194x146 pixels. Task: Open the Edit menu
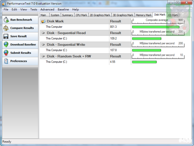tap(14, 9)
